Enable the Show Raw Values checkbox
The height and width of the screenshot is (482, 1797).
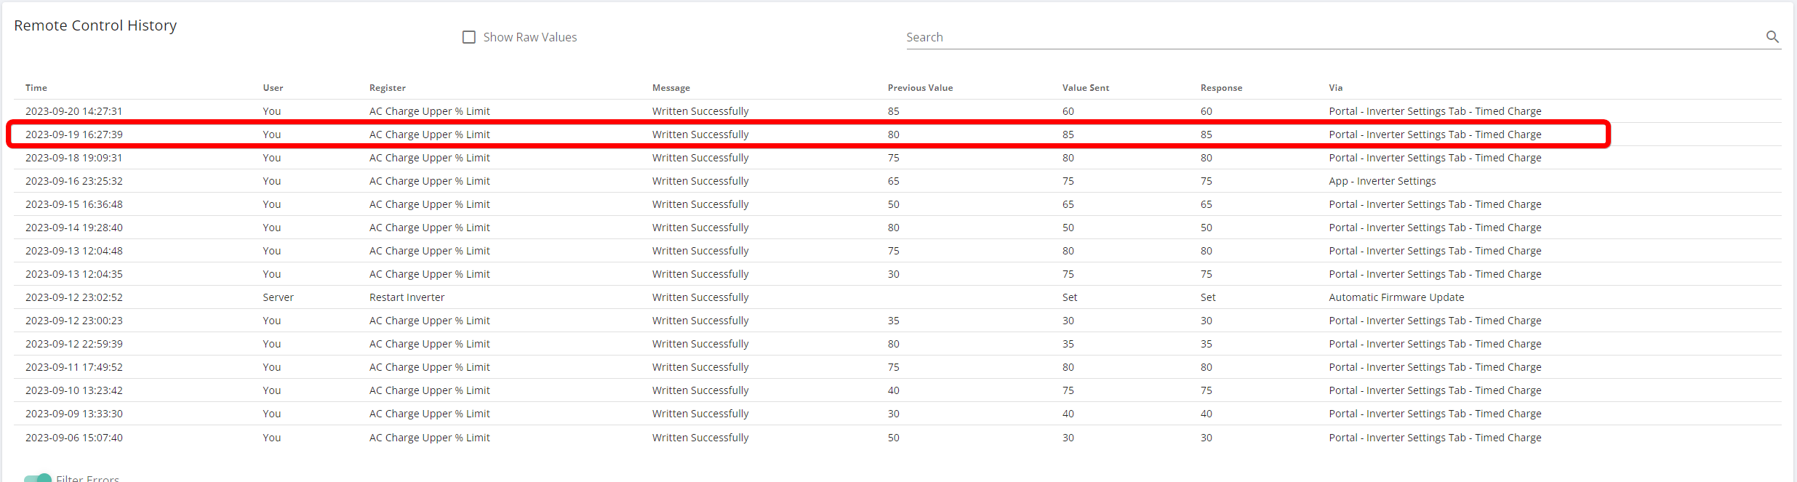469,37
